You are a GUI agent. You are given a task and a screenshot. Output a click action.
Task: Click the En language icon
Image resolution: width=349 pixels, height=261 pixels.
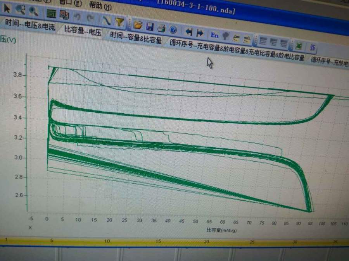(214, 35)
